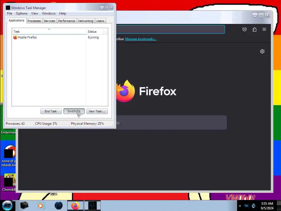The image size is (281, 211).
Task: Minimize the Windows Task Manager window
Action: 102,8
